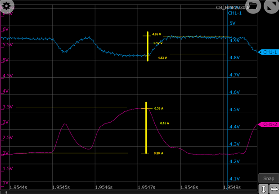Click the blue 4.8V axis label

[234, 57]
